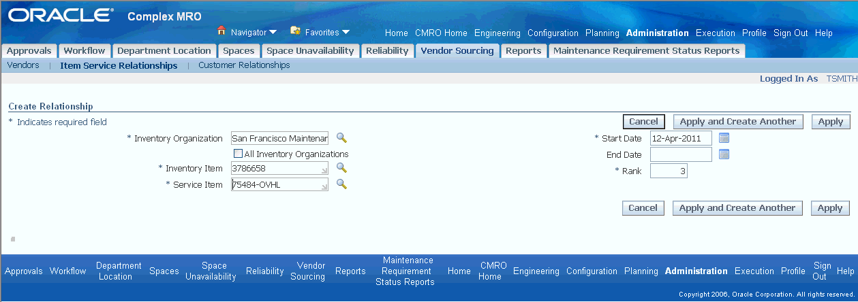Click Sign Out link in footer
Screen dimensions: 858x302
823,271
